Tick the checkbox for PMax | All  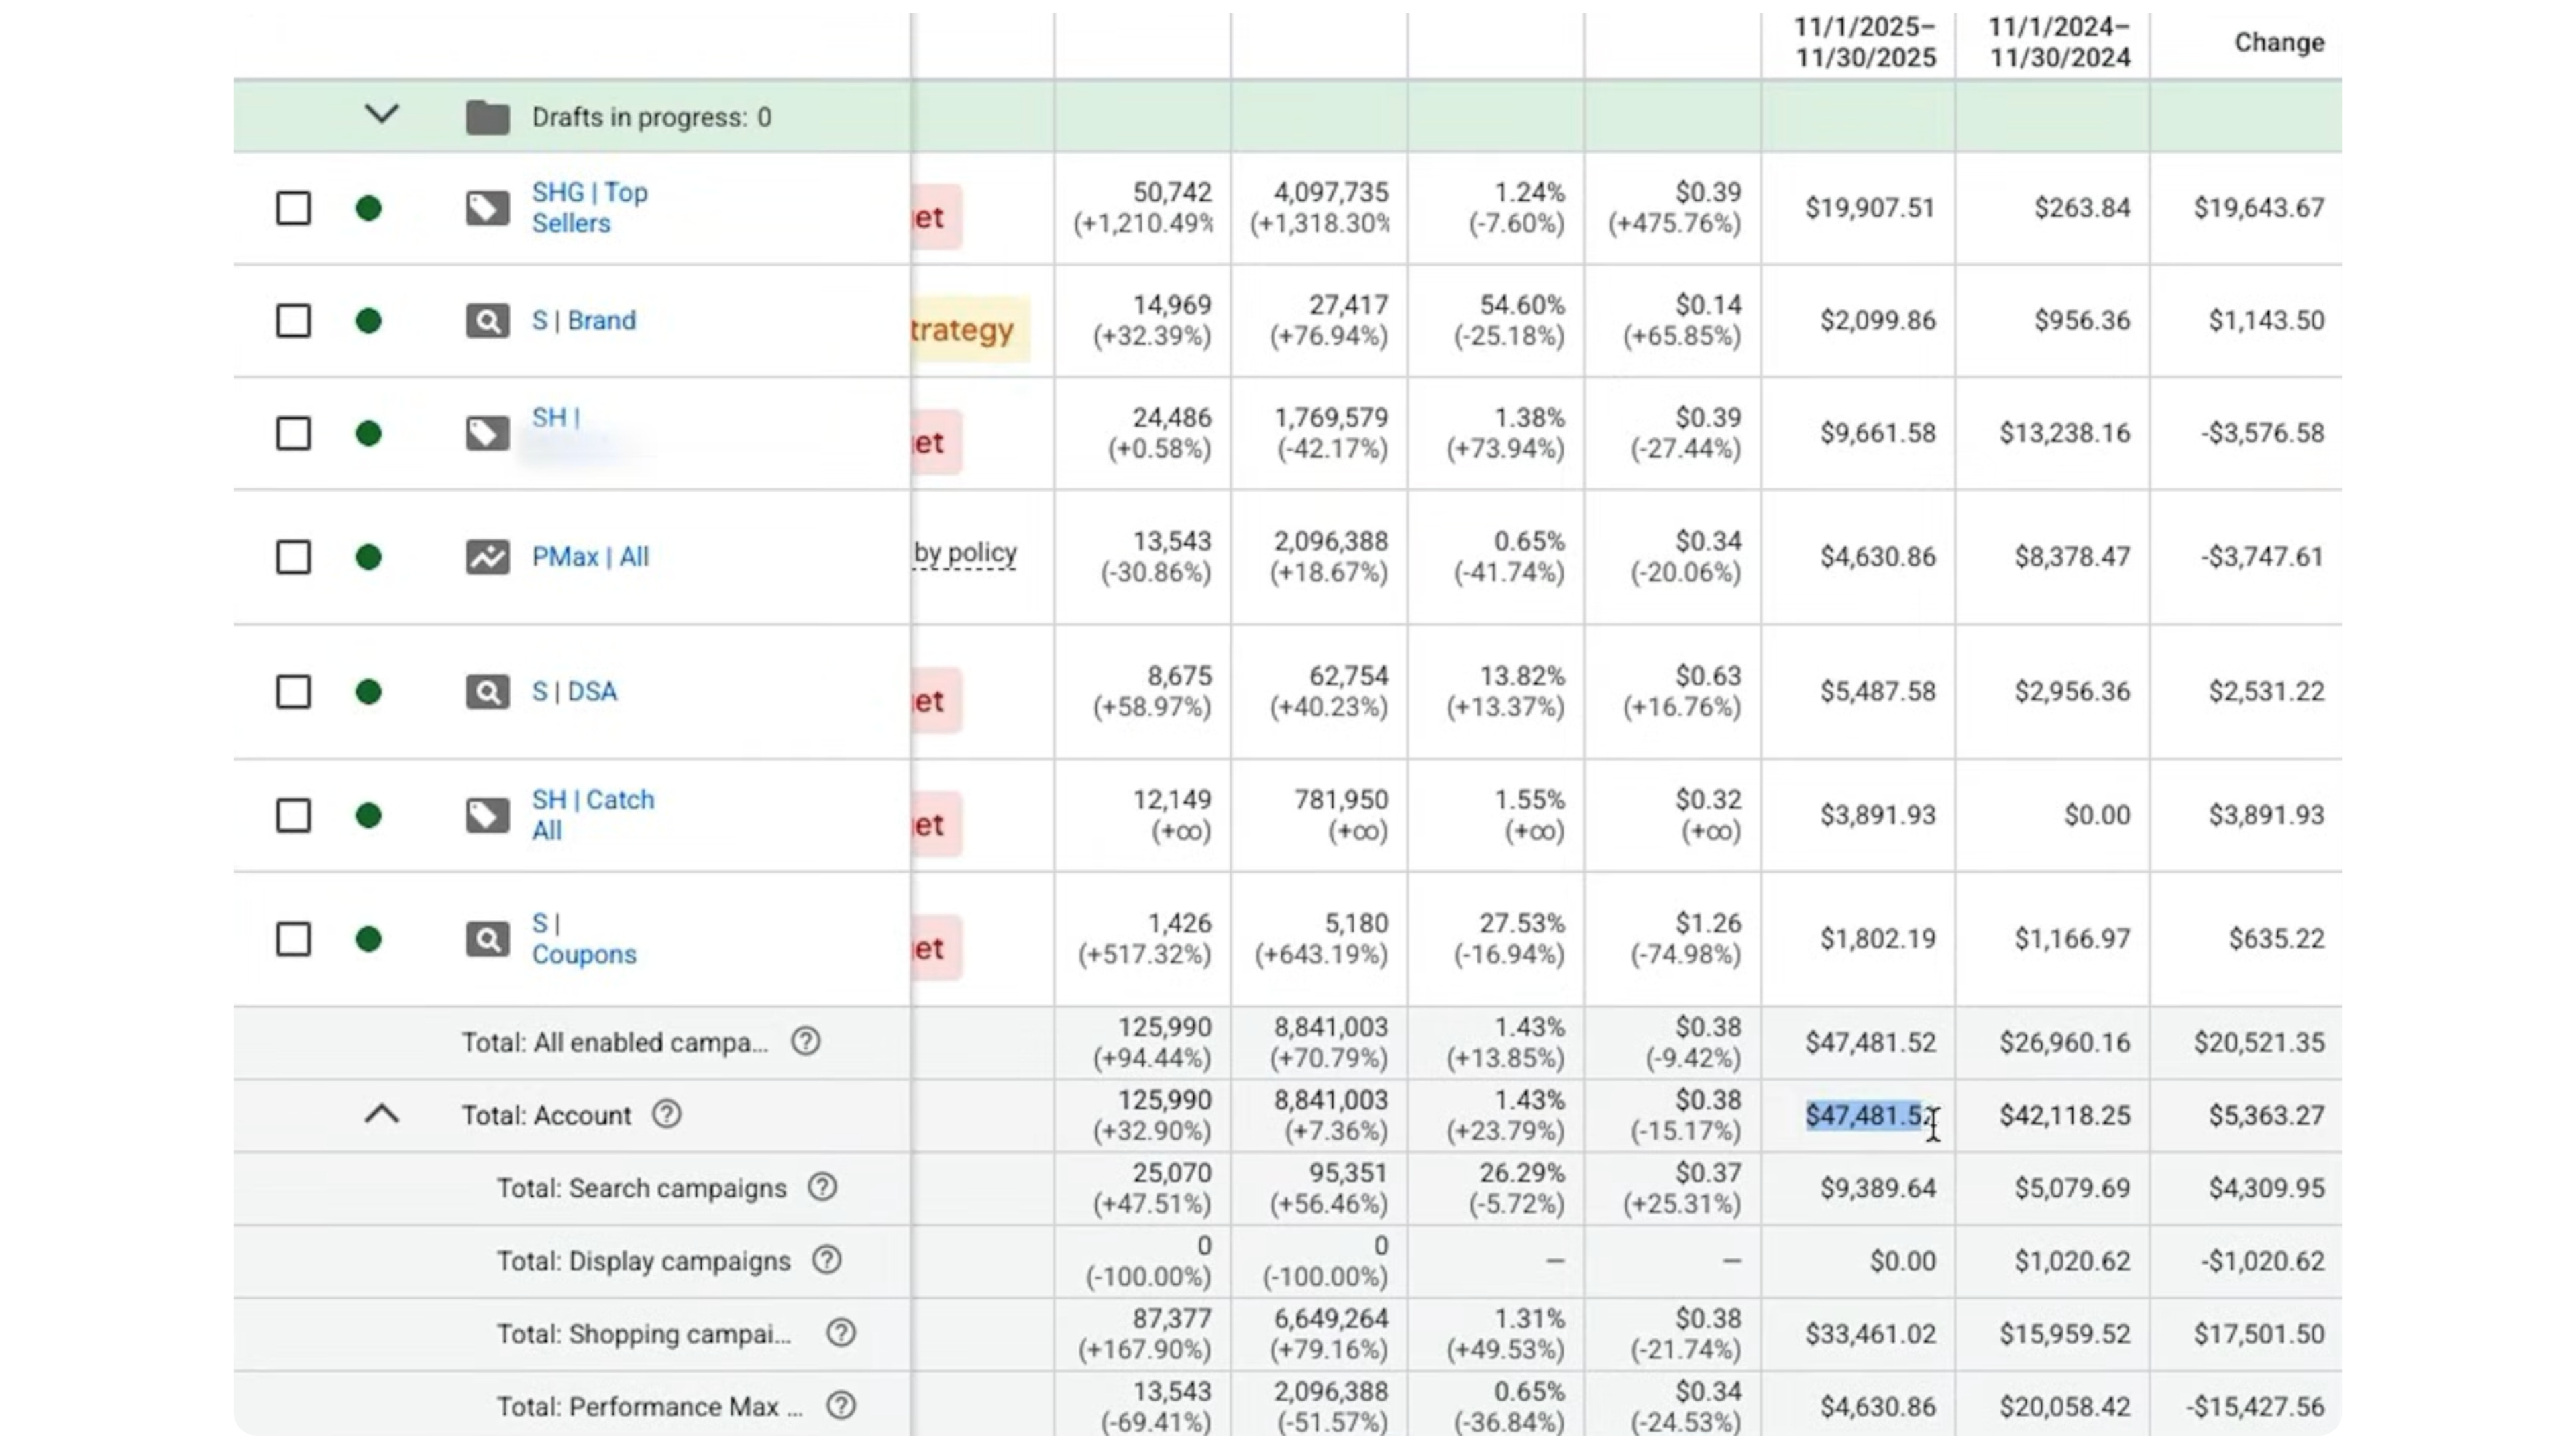click(293, 557)
